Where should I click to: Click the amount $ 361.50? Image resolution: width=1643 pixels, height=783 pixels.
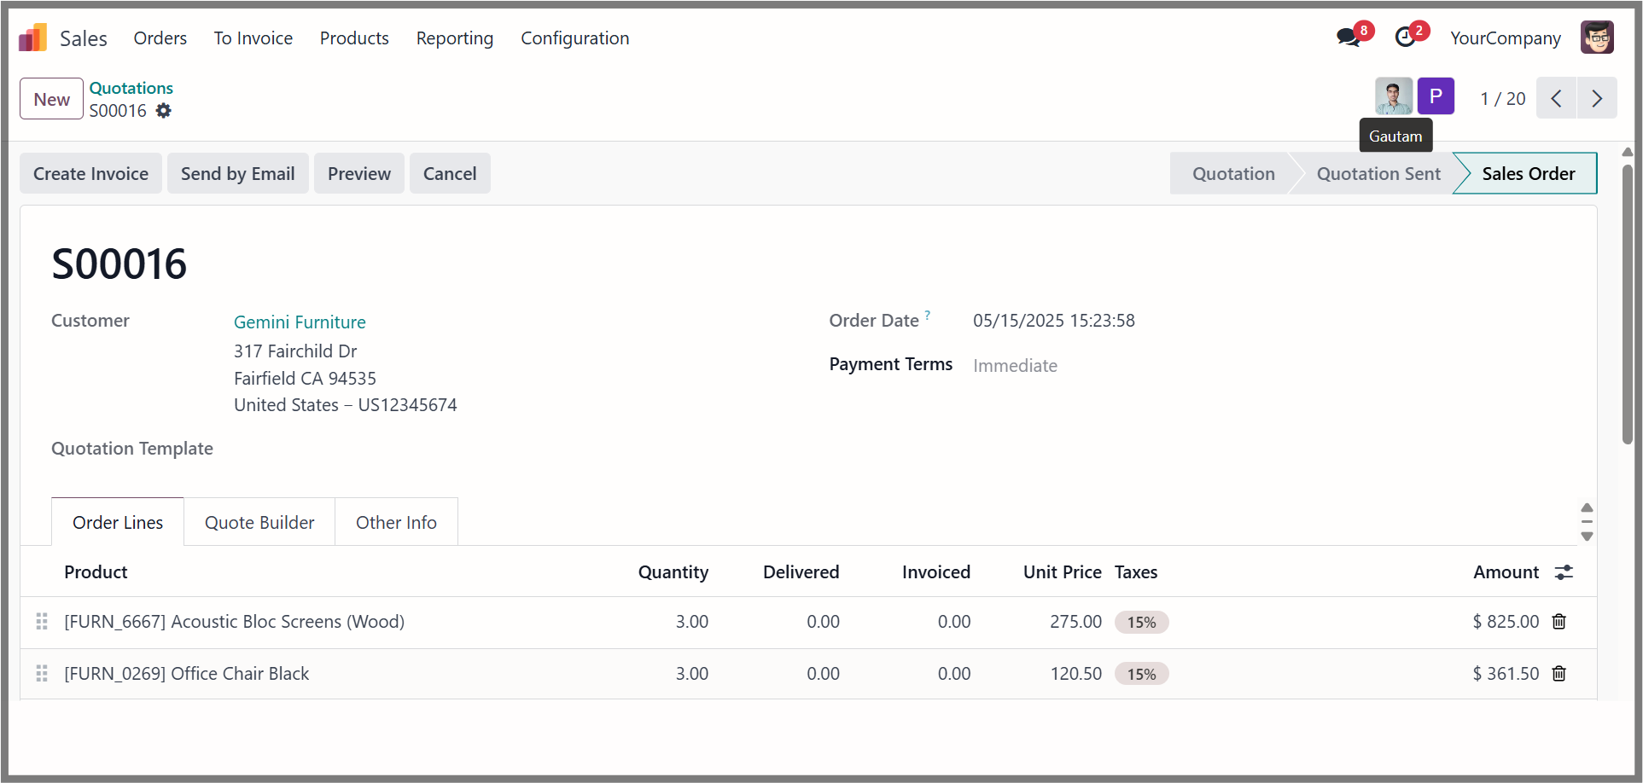tap(1506, 674)
